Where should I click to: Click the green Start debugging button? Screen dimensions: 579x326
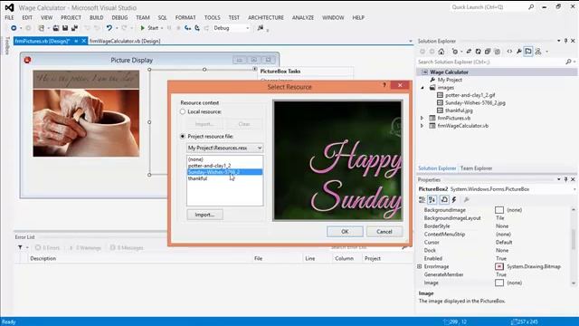pos(142,28)
